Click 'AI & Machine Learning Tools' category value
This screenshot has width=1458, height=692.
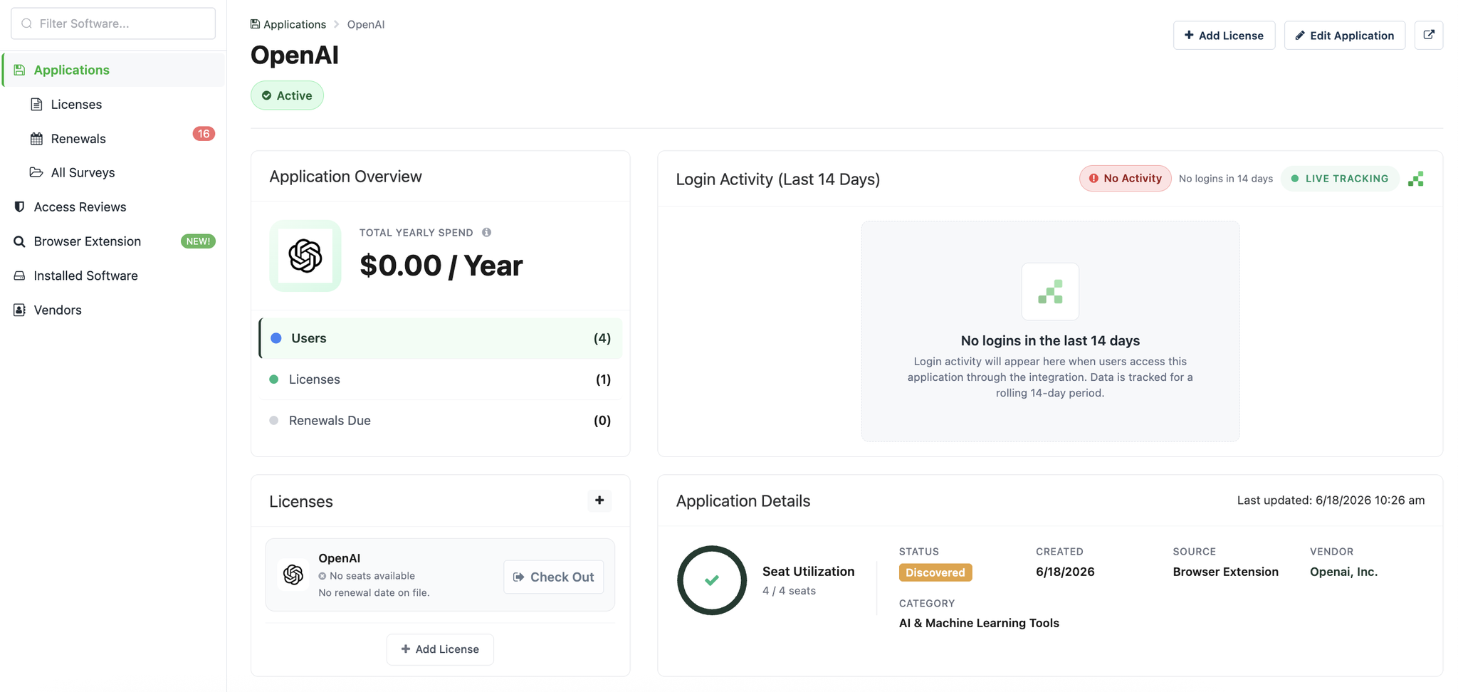[979, 623]
